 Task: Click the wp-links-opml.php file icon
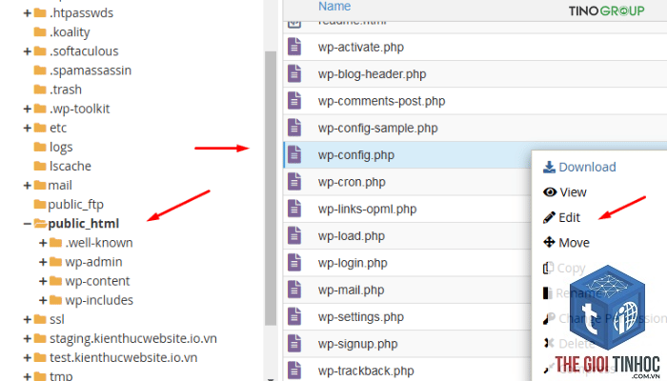tap(294, 209)
